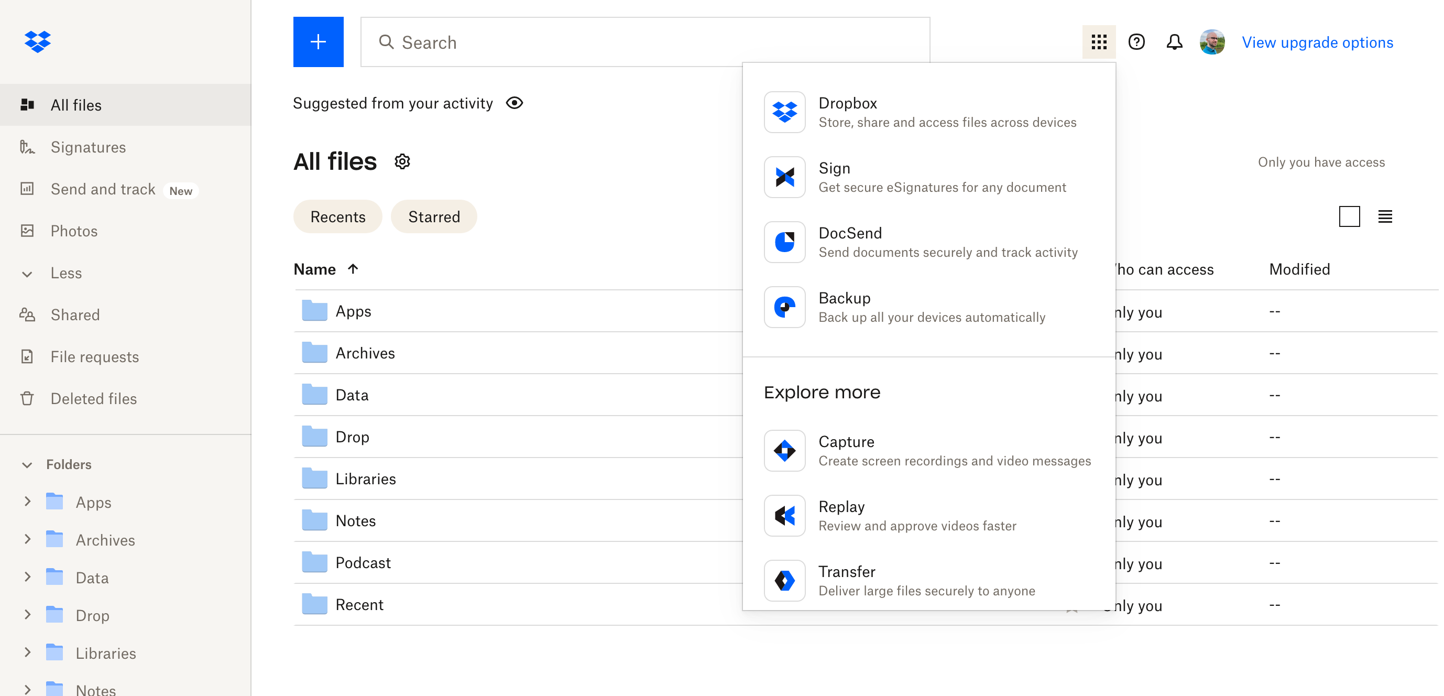Click the 'Podcast' folder name
This screenshot has width=1444, height=696.
click(363, 563)
